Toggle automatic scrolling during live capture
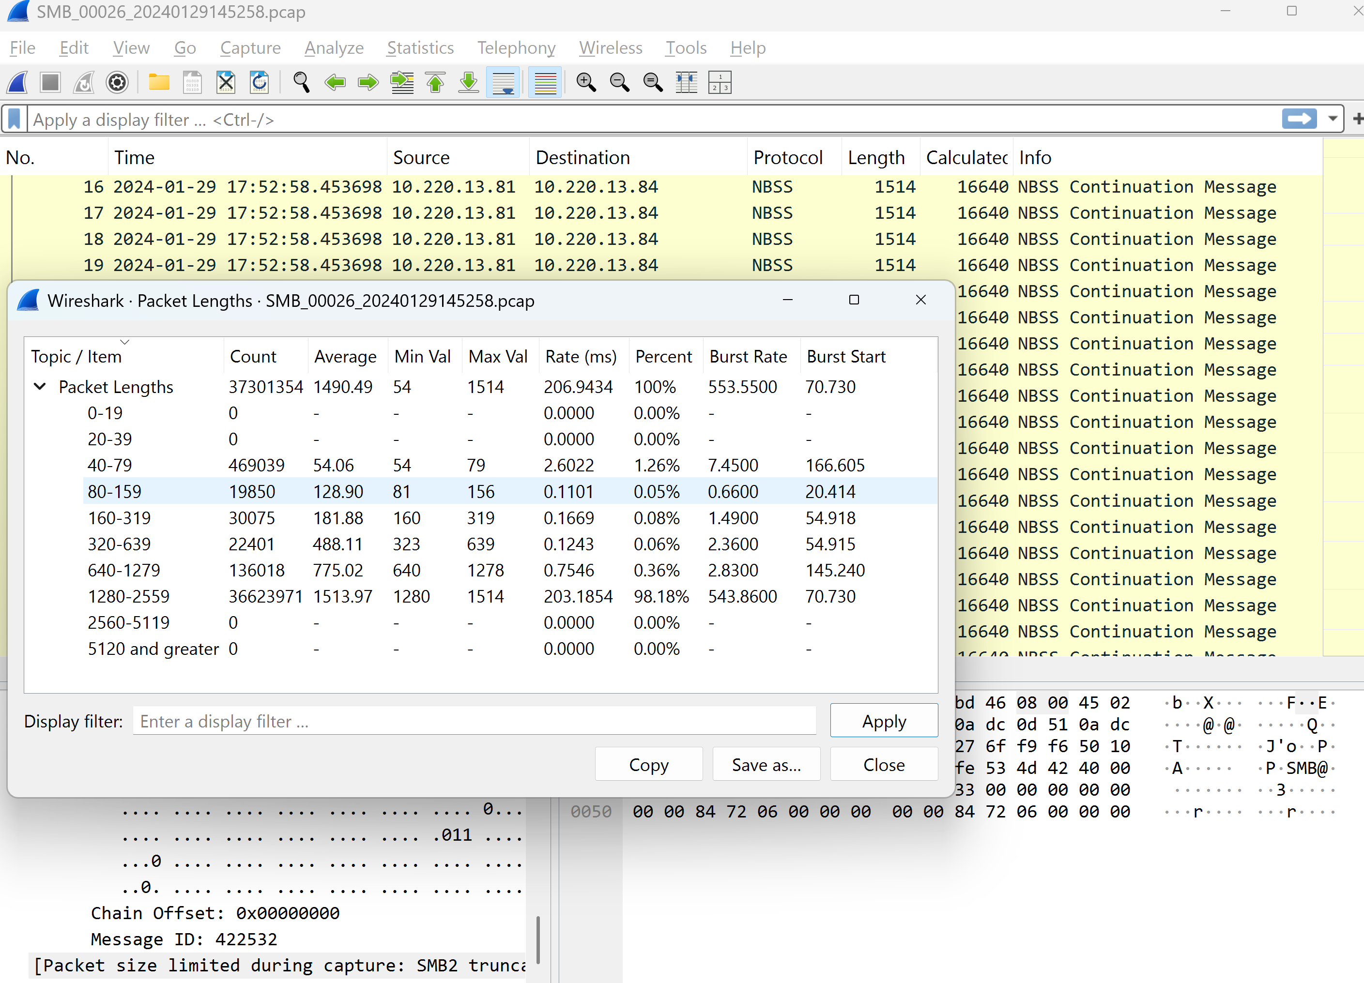This screenshot has width=1364, height=983. [503, 82]
